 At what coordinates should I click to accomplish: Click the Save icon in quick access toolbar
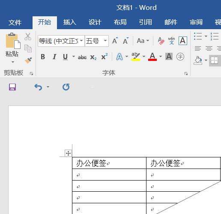coord(12,87)
